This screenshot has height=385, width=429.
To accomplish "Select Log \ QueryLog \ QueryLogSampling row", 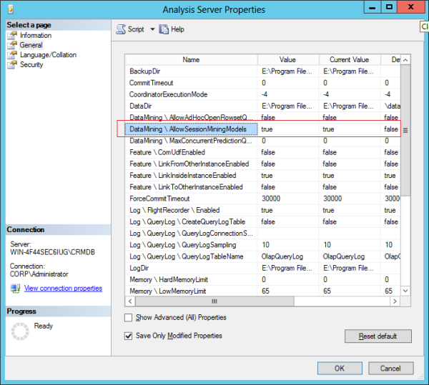I will pos(262,245).
